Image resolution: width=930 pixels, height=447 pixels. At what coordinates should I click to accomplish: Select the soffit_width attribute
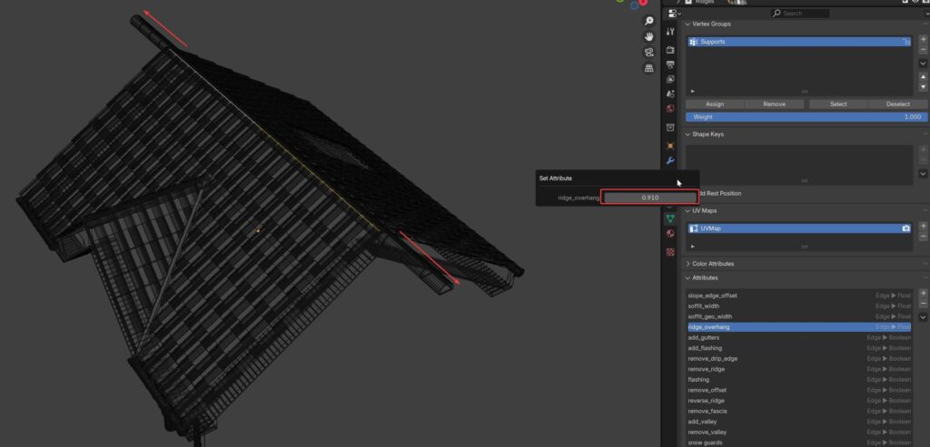[x=799, y=306]
